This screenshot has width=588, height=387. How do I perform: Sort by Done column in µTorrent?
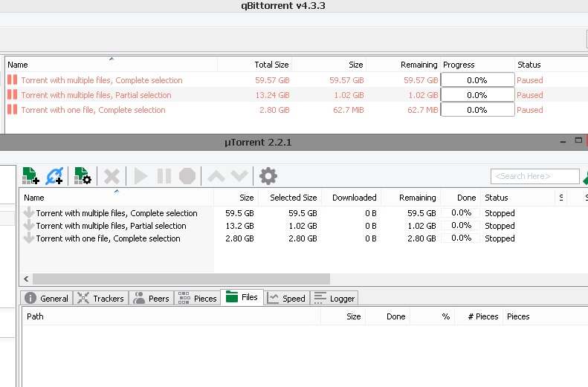point(460,198)
